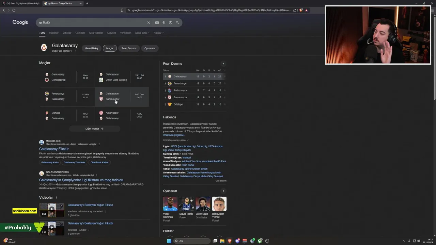This screenshot has width=436, height=245.
Task: Open the Oyuncular chip
Action: (x=150, y=48)
